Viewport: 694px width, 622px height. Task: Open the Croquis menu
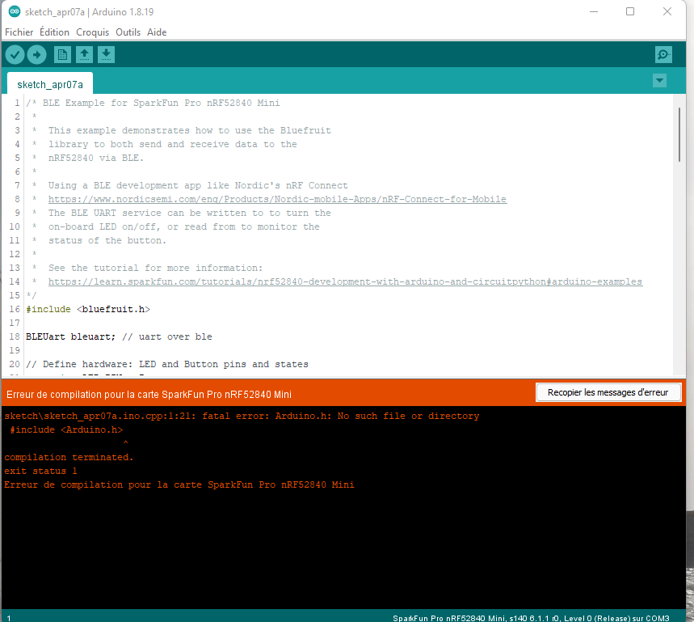[92, 32]
